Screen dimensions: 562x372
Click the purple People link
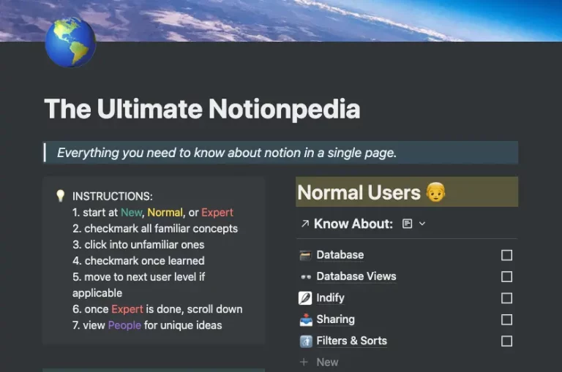tap(124, 325)
